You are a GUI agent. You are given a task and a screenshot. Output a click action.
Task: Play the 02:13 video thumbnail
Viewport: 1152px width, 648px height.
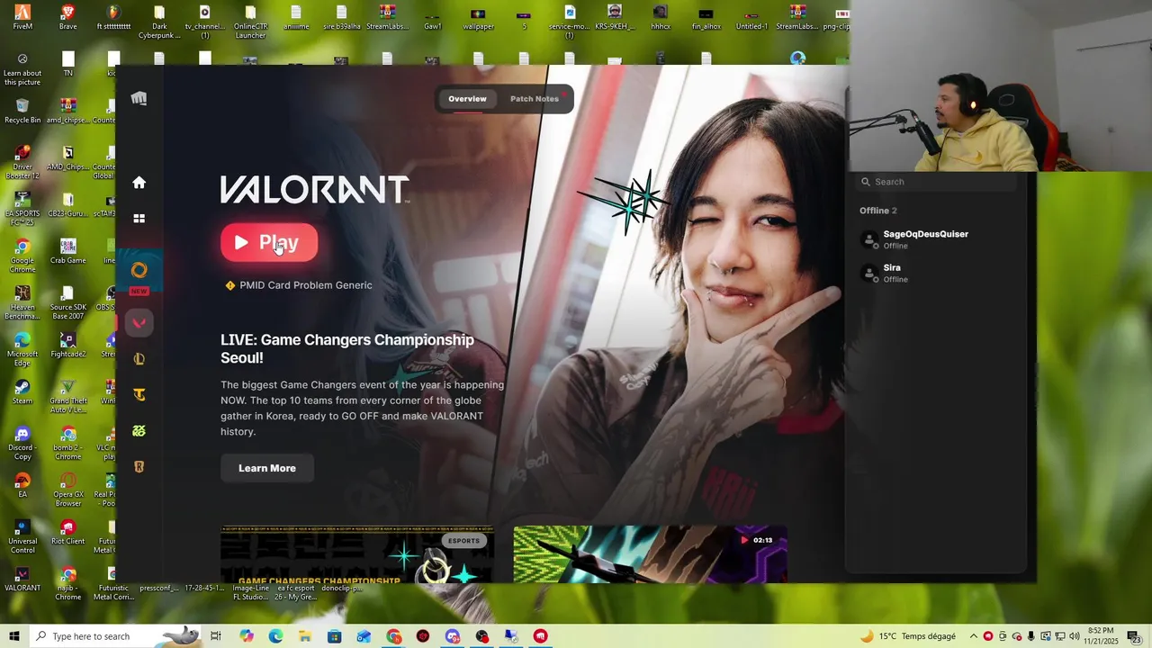[650, 554]
